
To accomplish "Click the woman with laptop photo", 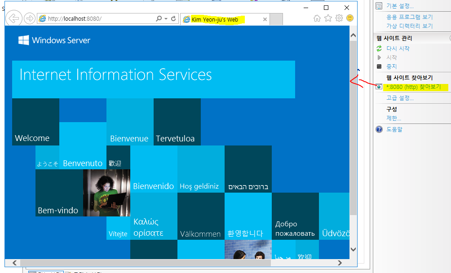I will pos(107,193).
